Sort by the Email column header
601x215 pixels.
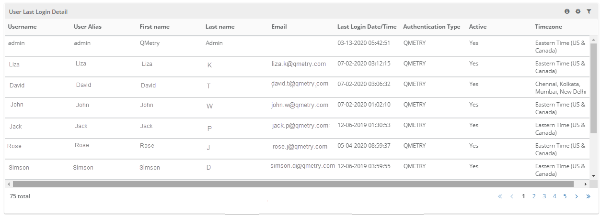click(x=279, y=27)
